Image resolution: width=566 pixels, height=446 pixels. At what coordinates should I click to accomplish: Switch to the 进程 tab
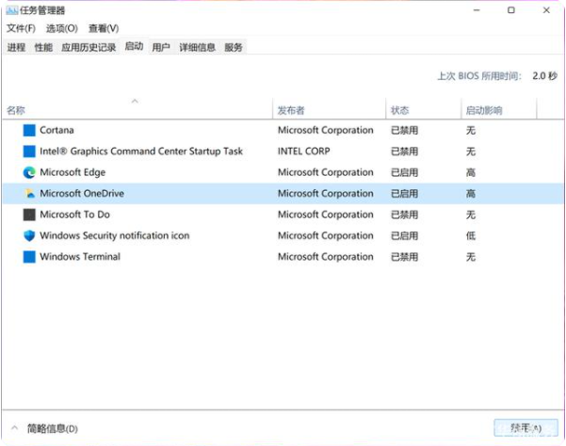pos(16,47)
